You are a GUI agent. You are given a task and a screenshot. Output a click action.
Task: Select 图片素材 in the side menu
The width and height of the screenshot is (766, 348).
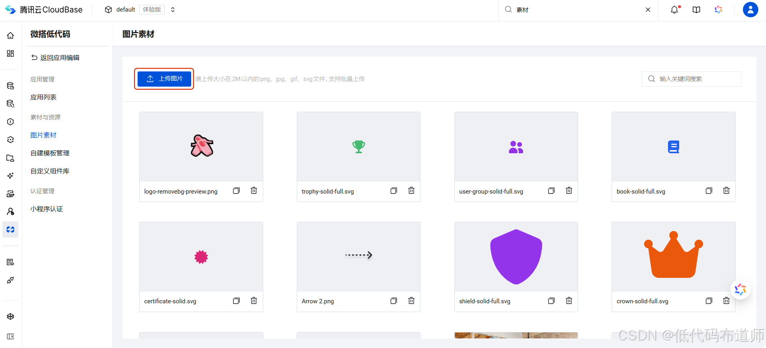pyautogui.click(x=44, y=135)
